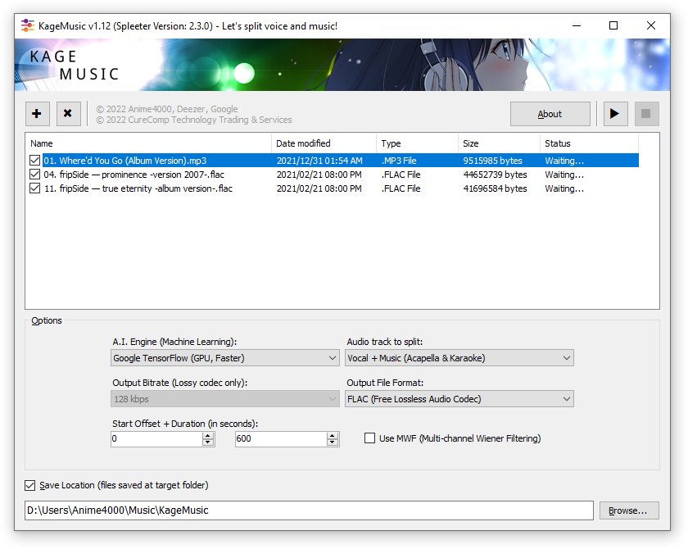Increase the Duration value with up arrow
Screen dimensions: 688x549
pyautogui.click(x=333, y=435)
